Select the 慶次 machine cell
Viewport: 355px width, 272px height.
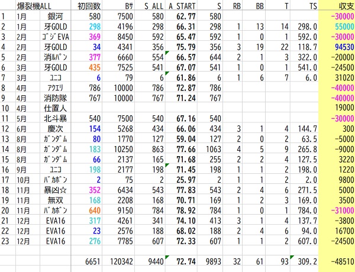[55, 128]
